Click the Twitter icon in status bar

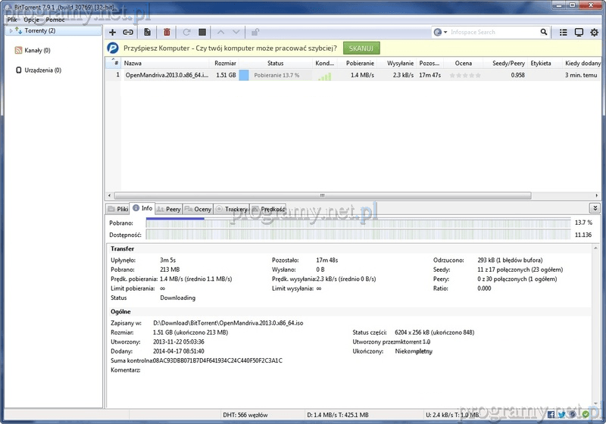pos(561,414)
